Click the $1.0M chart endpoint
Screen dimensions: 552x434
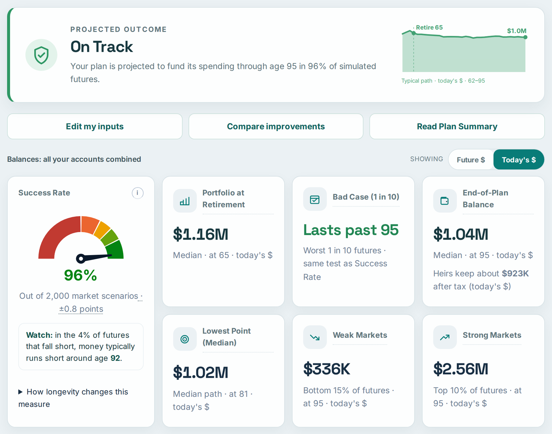coord(525,37)
